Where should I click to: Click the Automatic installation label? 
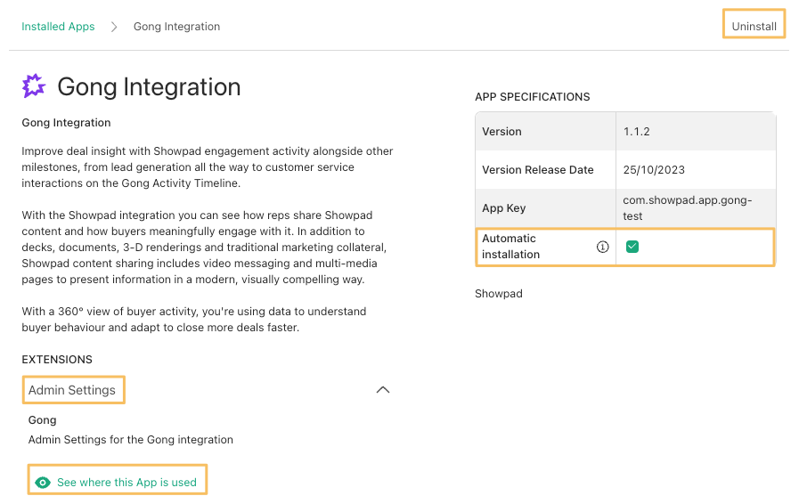pos(510,247)
